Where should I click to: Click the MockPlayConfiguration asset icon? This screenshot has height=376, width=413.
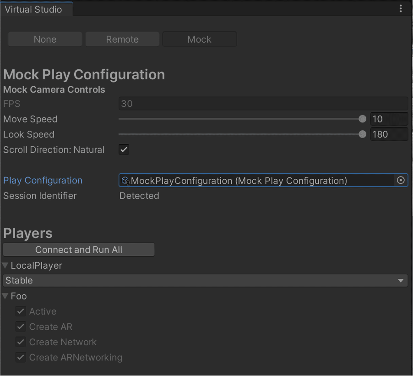click(x=125, y=181)
